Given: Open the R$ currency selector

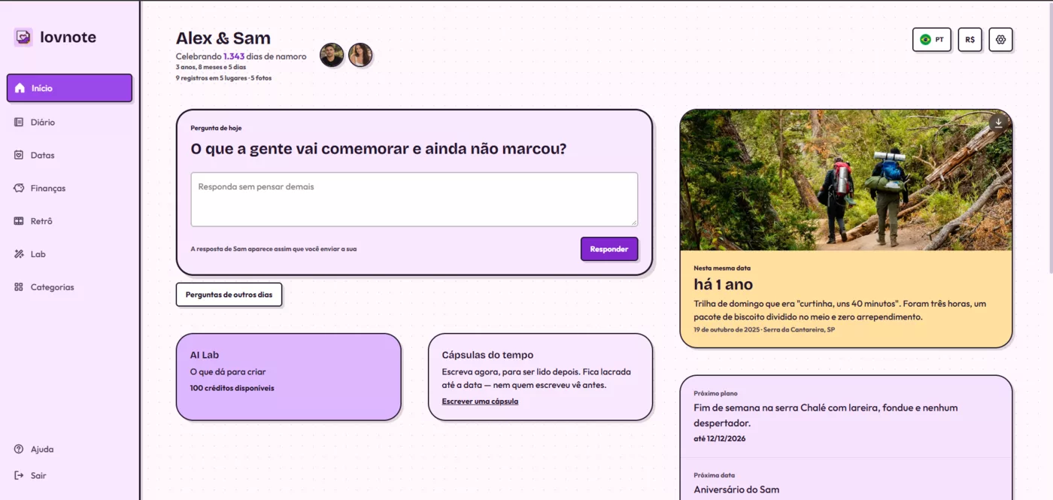Looking at the screenshot, I should click(970, 40).
